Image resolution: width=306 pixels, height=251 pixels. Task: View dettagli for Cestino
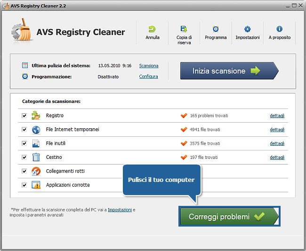coord(277,157)
